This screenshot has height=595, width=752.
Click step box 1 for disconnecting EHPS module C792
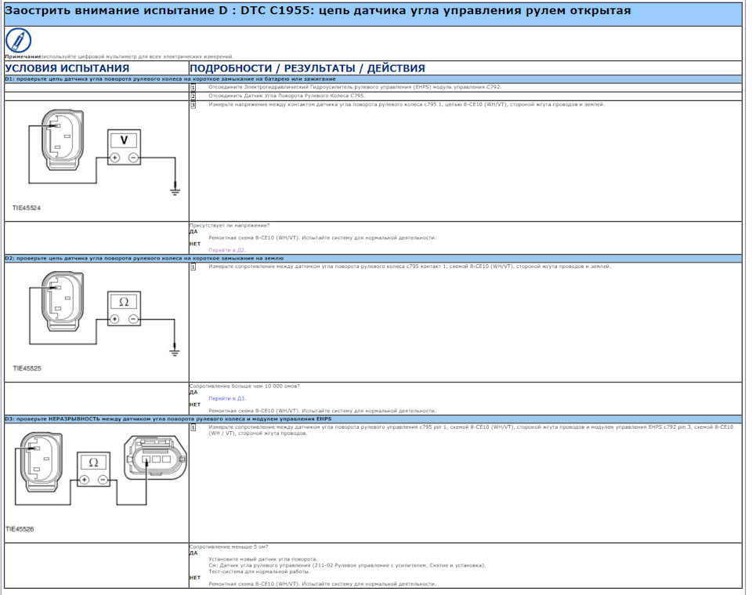(x=193, y=88)
